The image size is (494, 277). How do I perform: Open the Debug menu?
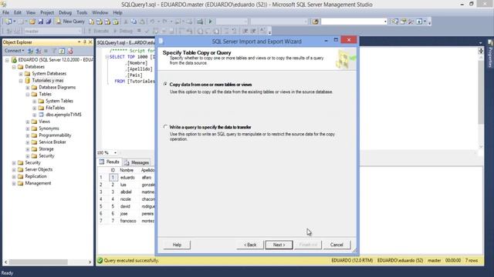(65, 12)
